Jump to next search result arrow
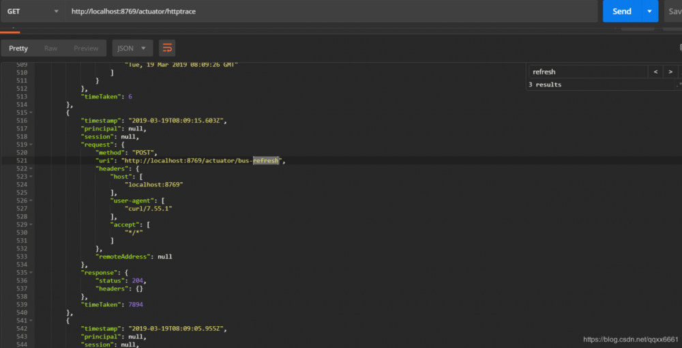 click(x=670, y=72)
